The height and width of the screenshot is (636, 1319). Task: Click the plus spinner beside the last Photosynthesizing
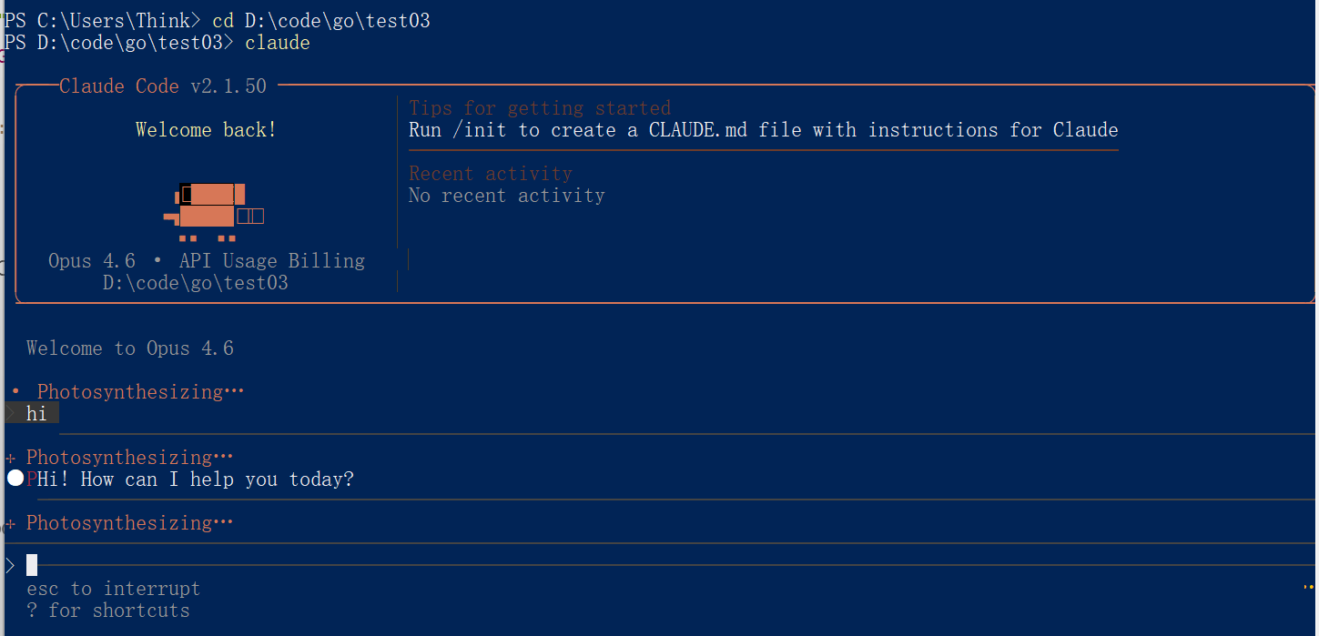click(10, 523)
